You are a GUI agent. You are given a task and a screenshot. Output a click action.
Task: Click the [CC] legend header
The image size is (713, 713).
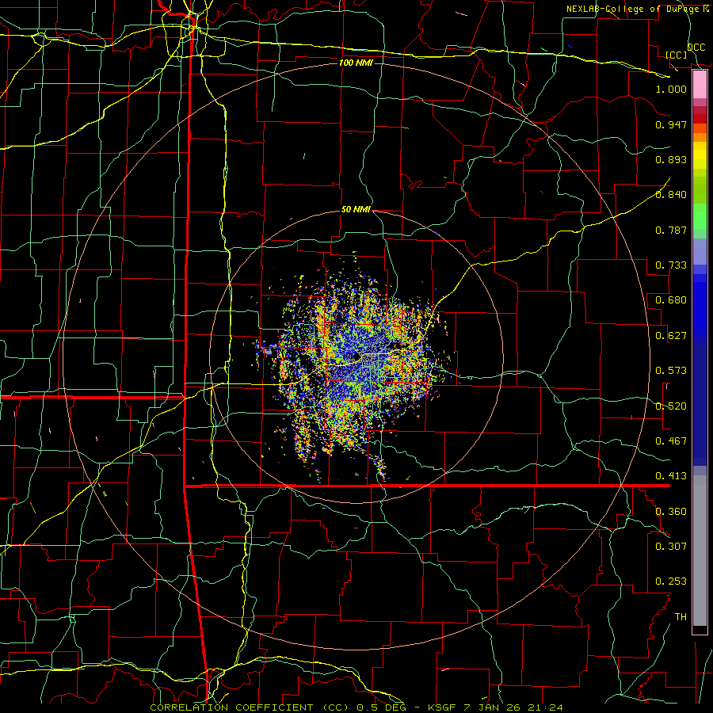[677, 55]
